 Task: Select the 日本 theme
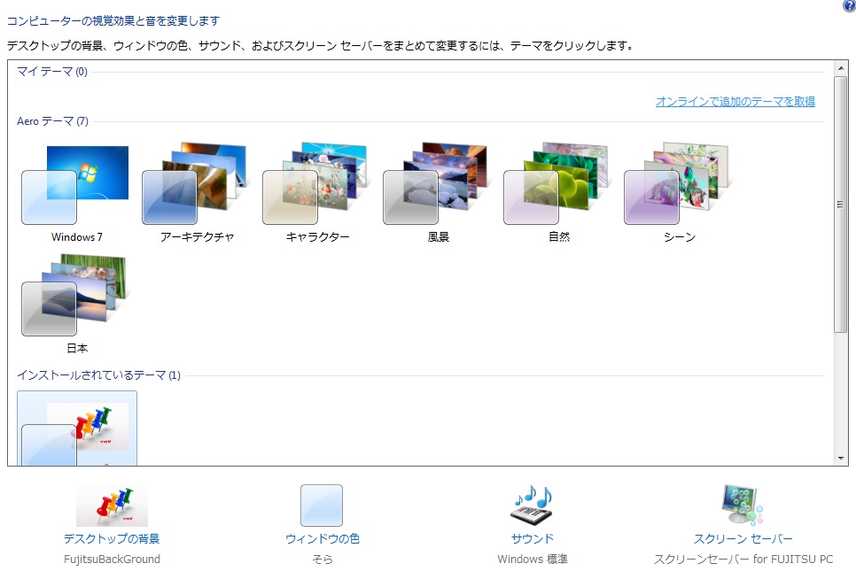(x=76, y=303)
